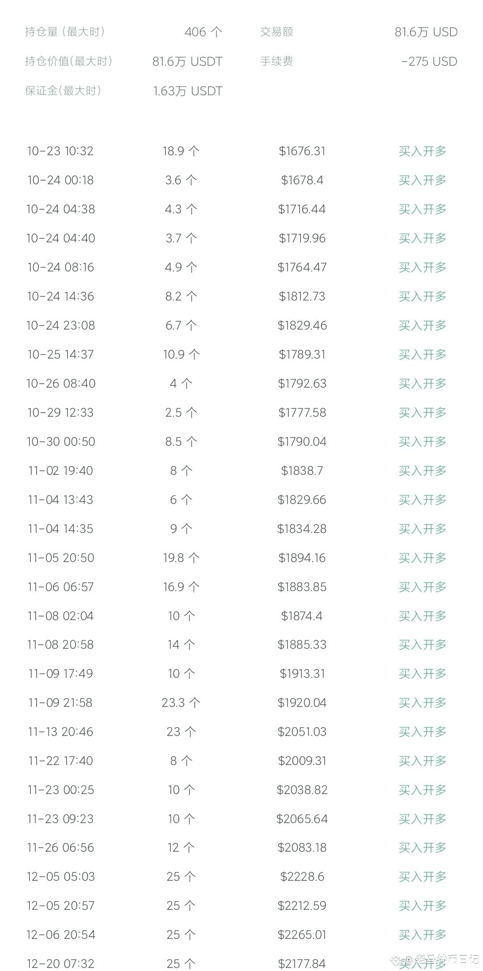Click 买入开多 for the 11-13 20:46 trade

[422, 732]
